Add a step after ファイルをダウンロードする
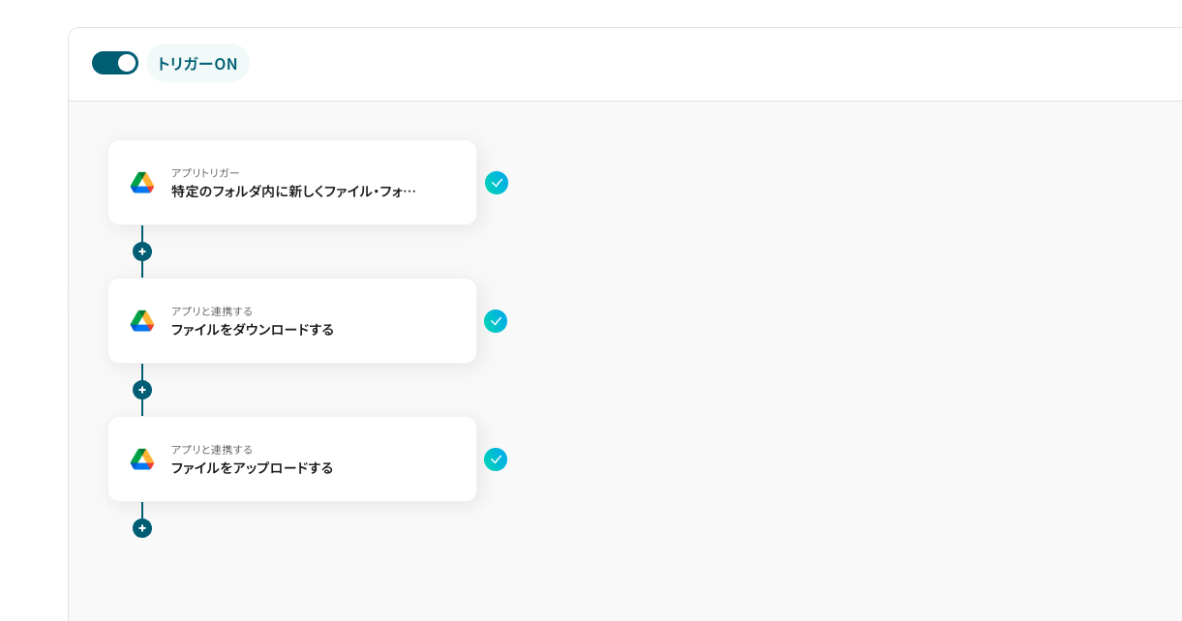 [142, 390]
